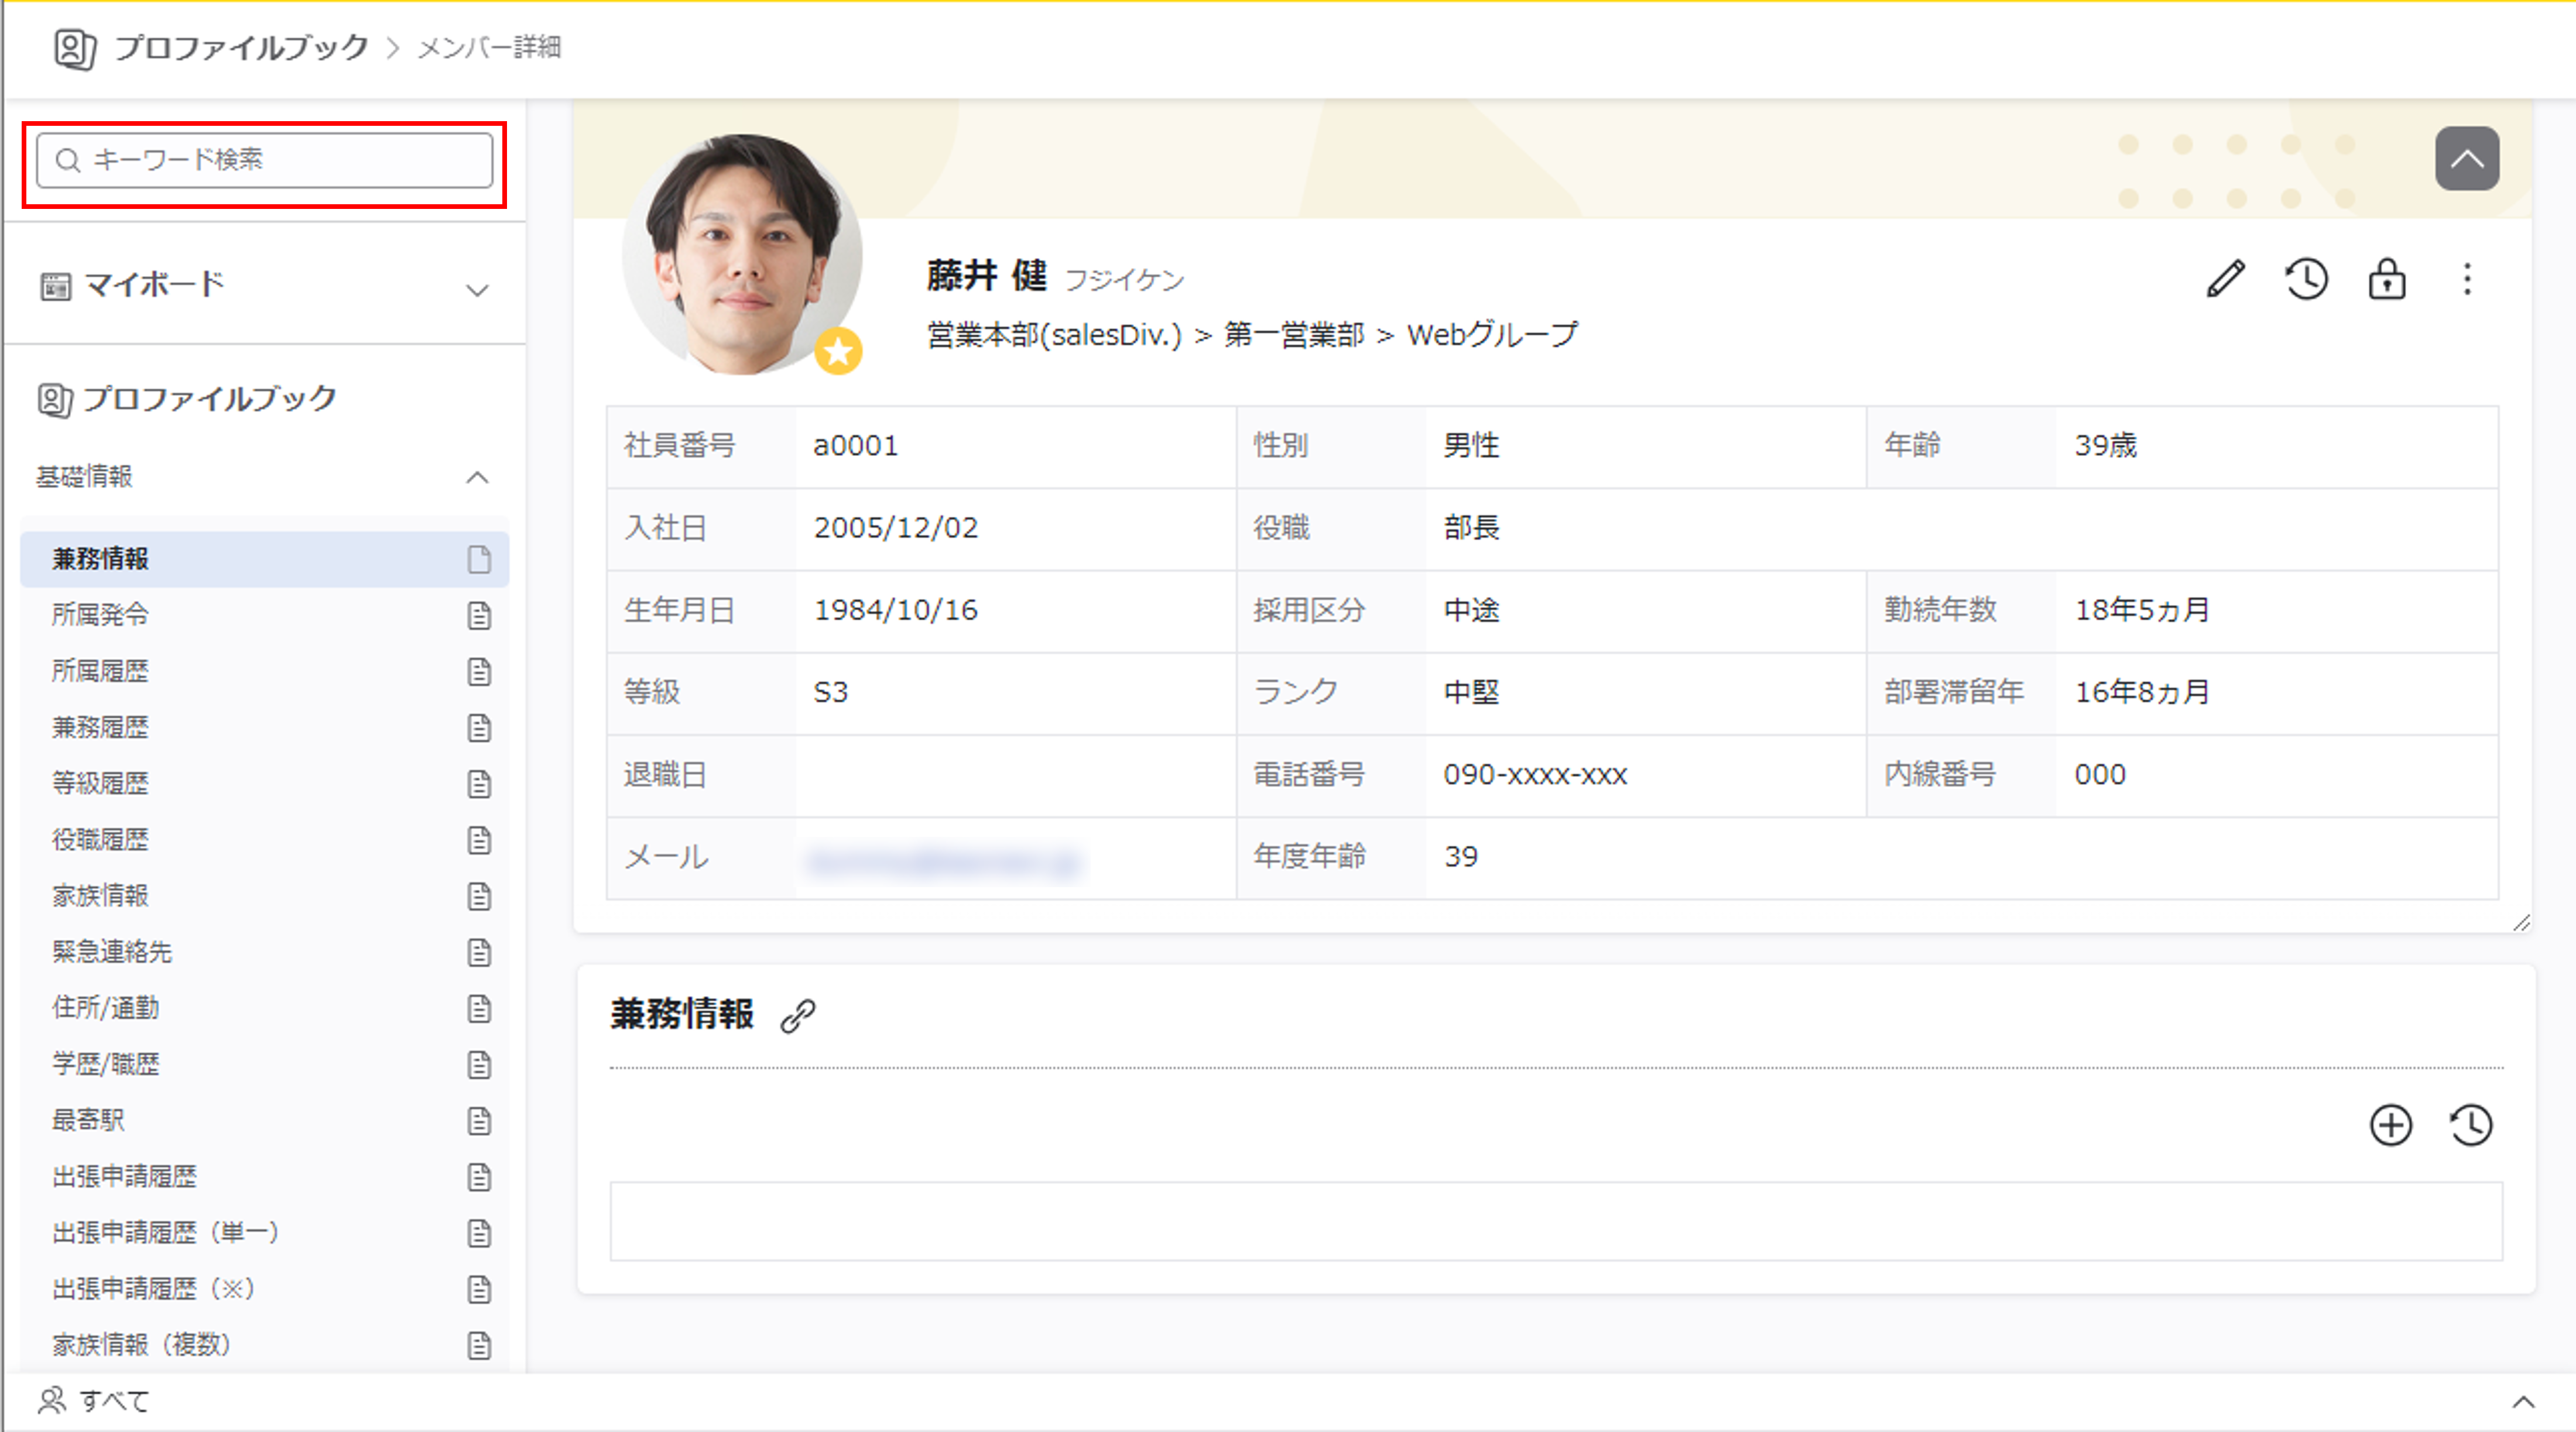2576x1432 pixels.
Task: Expand the すべて bottom bar chevron
Action: pos(2523,1402)
